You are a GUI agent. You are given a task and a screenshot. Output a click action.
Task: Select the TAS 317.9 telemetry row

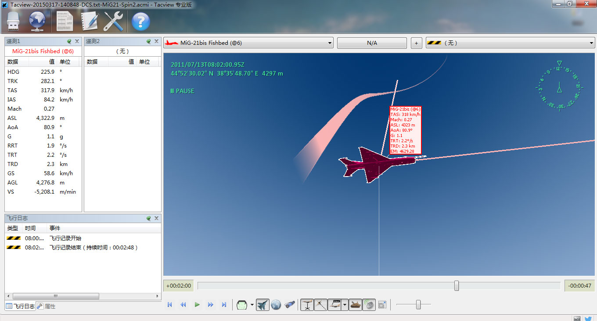tap(43, 90)
